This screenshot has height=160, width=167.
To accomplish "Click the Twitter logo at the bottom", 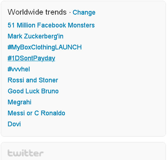I will click(26, 153).
